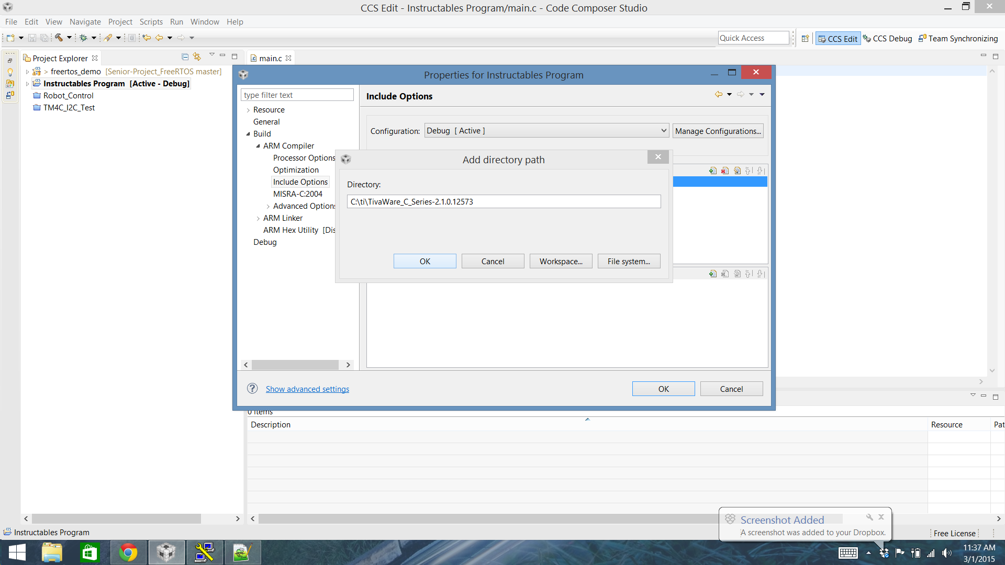Go to last edit location icon
This screenshot has height=565, width=1005.
147,38
